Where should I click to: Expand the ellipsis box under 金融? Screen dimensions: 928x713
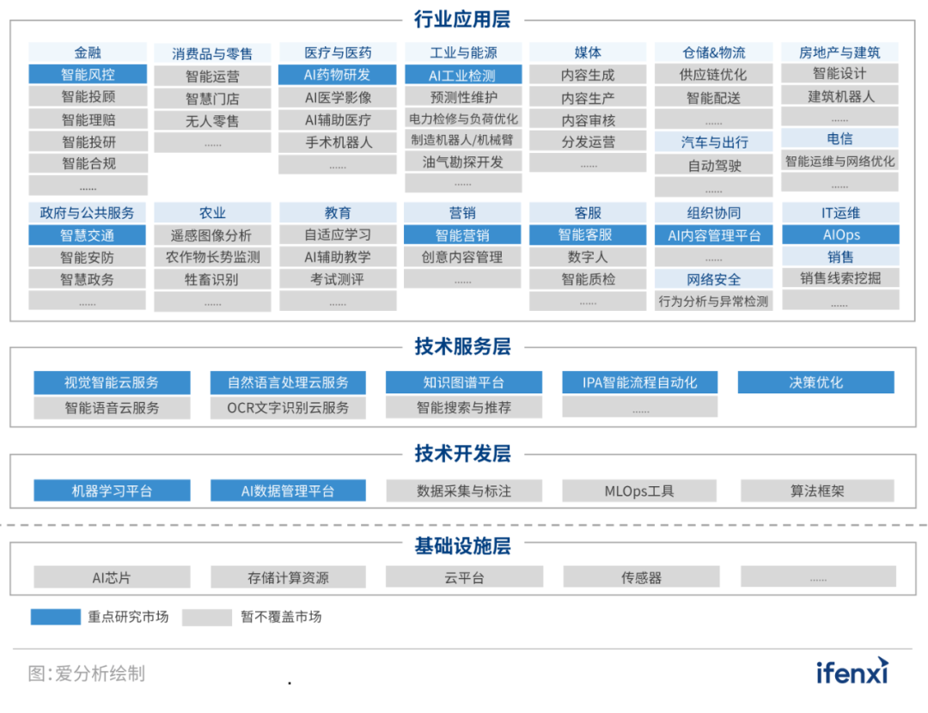pos(87,185)
